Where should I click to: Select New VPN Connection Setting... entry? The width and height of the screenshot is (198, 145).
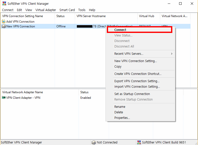pos(140,61)
